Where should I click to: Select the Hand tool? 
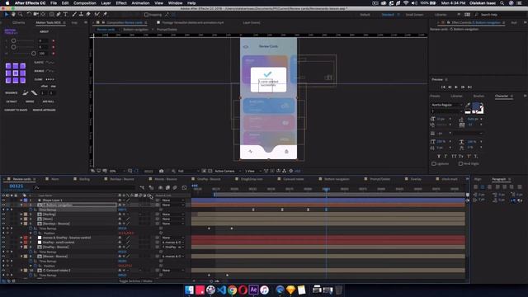pos(13,15)
